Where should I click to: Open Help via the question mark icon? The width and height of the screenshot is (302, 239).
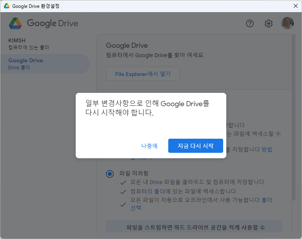(x=250, y=24)
